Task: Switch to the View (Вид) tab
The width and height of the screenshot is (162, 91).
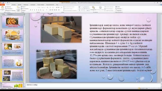Action: pos(57,5)
